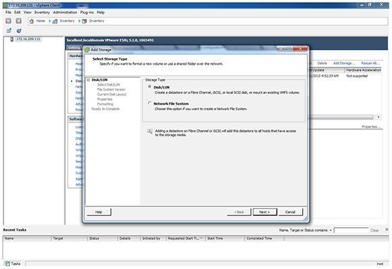Click the Back button in wizard
The image size is (392, 269).
[x=239, y=212]
